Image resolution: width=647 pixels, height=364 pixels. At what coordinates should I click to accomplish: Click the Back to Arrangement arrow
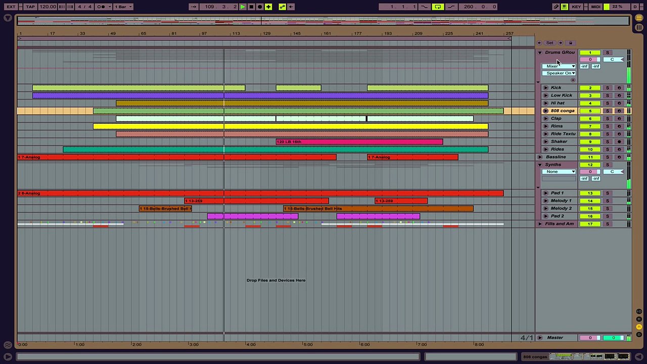[x=291, y=7]
